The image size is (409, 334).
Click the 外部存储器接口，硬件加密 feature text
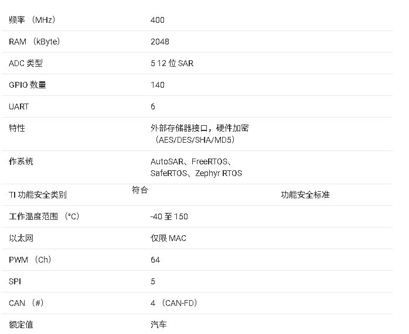point(200,128)
